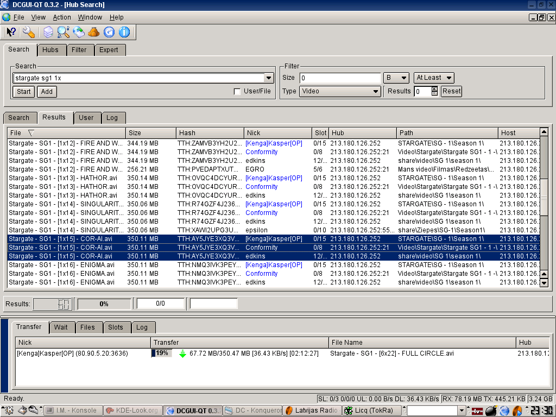The image size is (556, 417).
Task: Click the globe icon beside File menu
Action: point(7,17)
